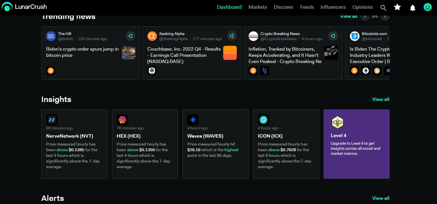
Task: Open the HEX (HEX) insight
Action: coord(145,144)
